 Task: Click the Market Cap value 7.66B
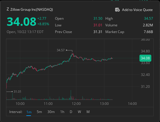[148, 32]
